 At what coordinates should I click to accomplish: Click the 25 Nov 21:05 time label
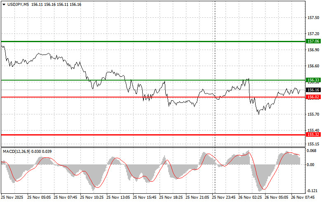point(198,197)
